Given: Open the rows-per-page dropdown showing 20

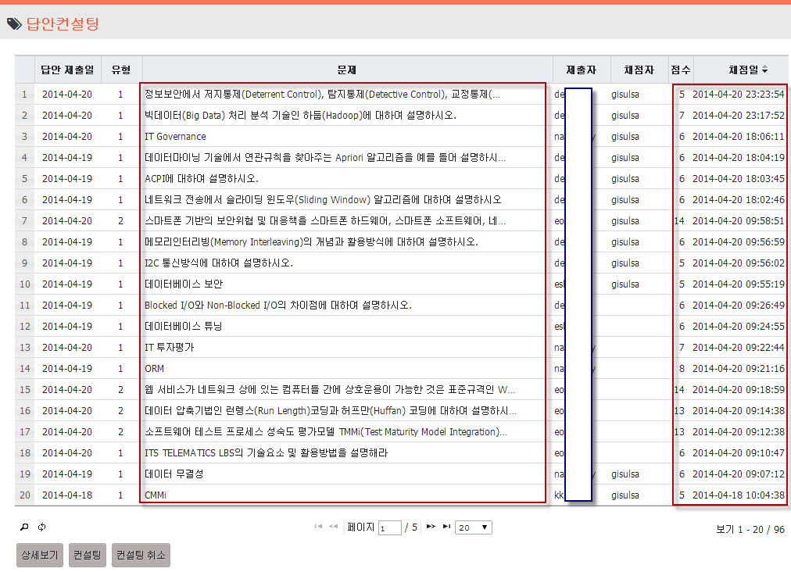Looking at the screenshot, I should pos(474,527).
